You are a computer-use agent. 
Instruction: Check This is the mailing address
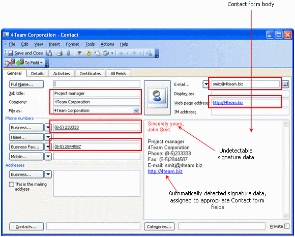pyautogui.click(x=12, y=184)
